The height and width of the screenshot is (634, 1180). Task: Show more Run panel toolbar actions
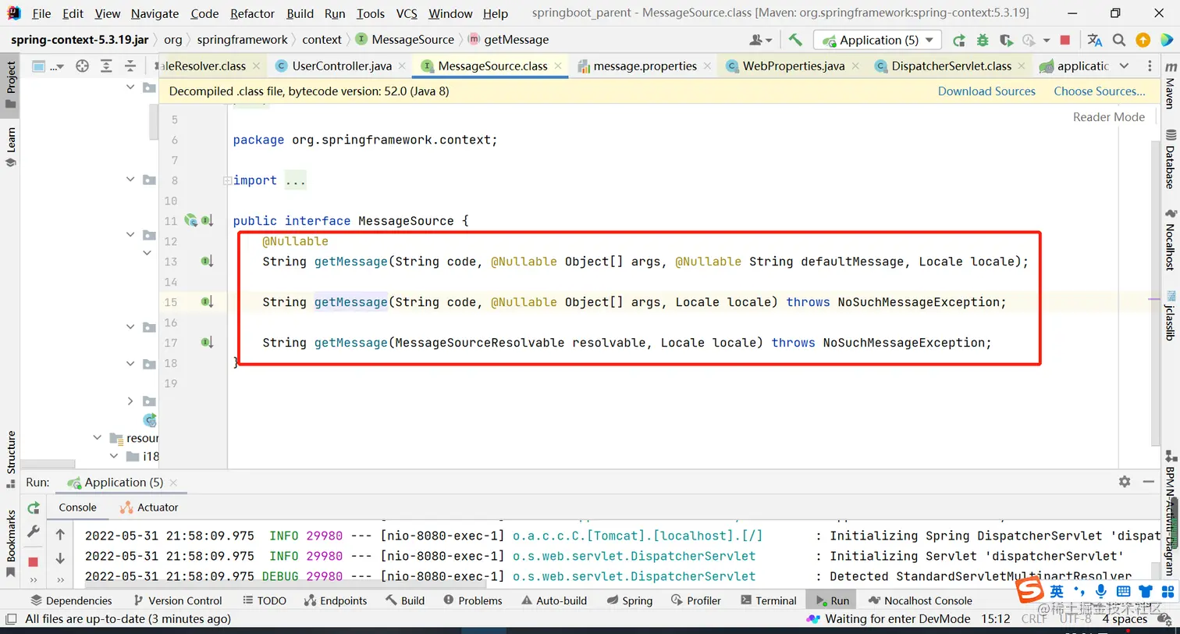tap(34, 579)
